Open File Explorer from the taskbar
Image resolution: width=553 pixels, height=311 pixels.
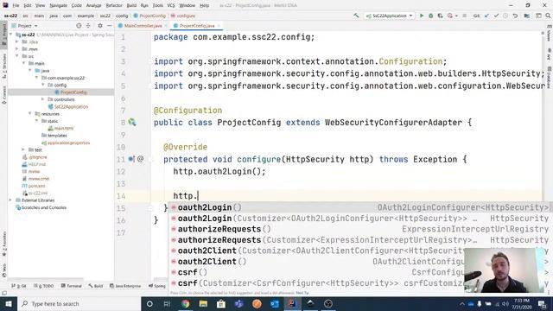(x=203, y=303)
